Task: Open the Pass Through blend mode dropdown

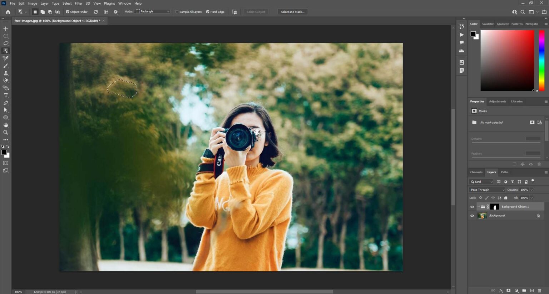Action: (487, 190)
